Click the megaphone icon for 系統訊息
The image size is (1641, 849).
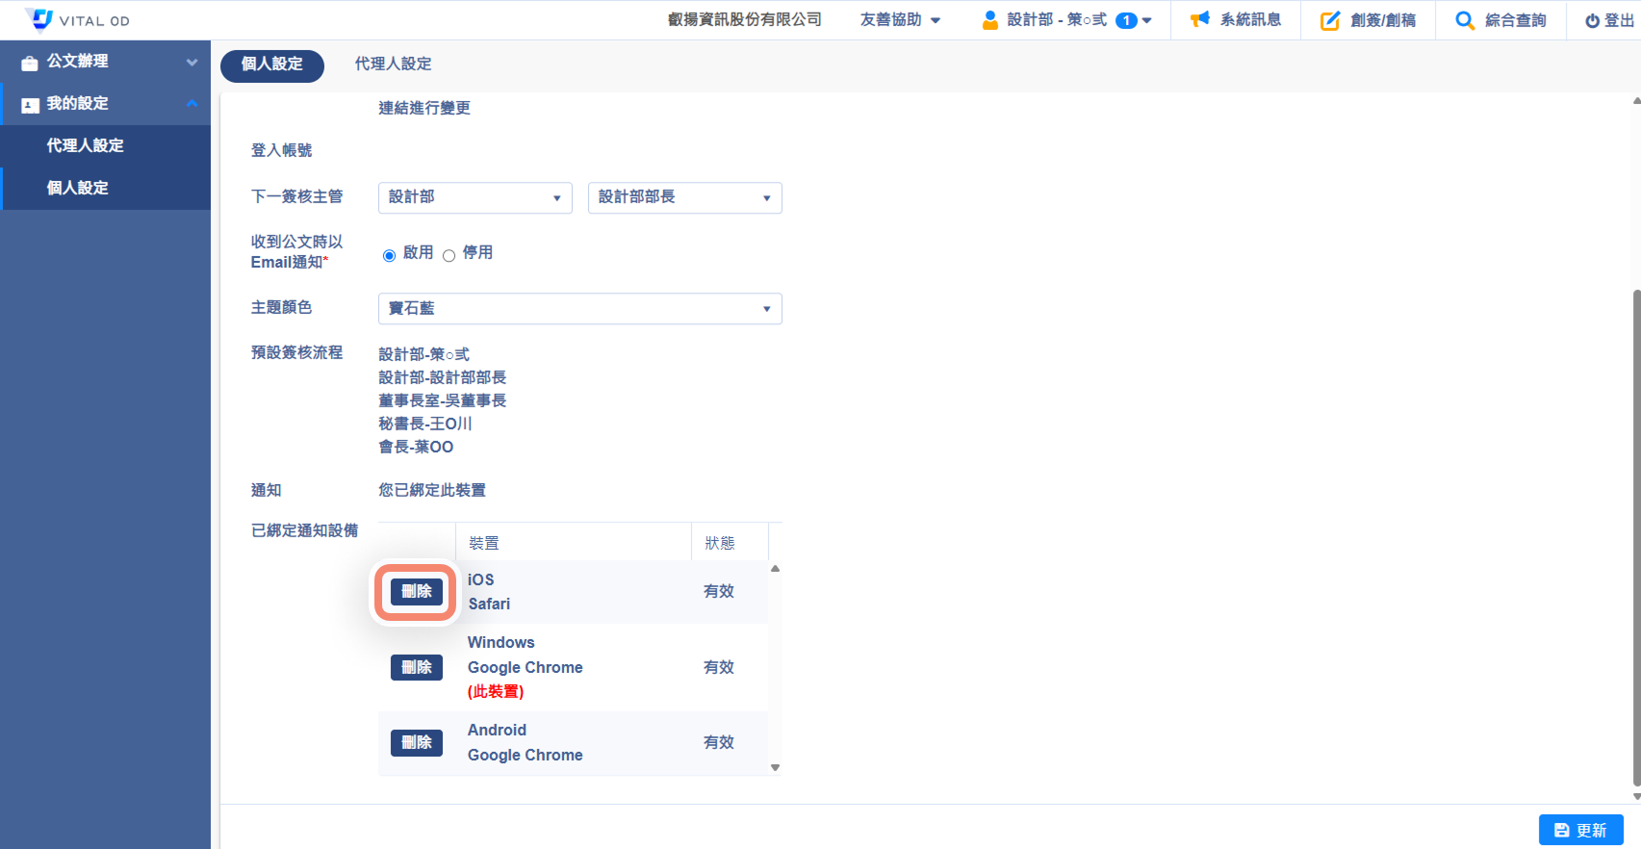(1199, 19)
